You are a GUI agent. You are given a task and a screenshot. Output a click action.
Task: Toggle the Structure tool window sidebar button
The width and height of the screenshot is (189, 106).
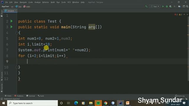point(2,76)
